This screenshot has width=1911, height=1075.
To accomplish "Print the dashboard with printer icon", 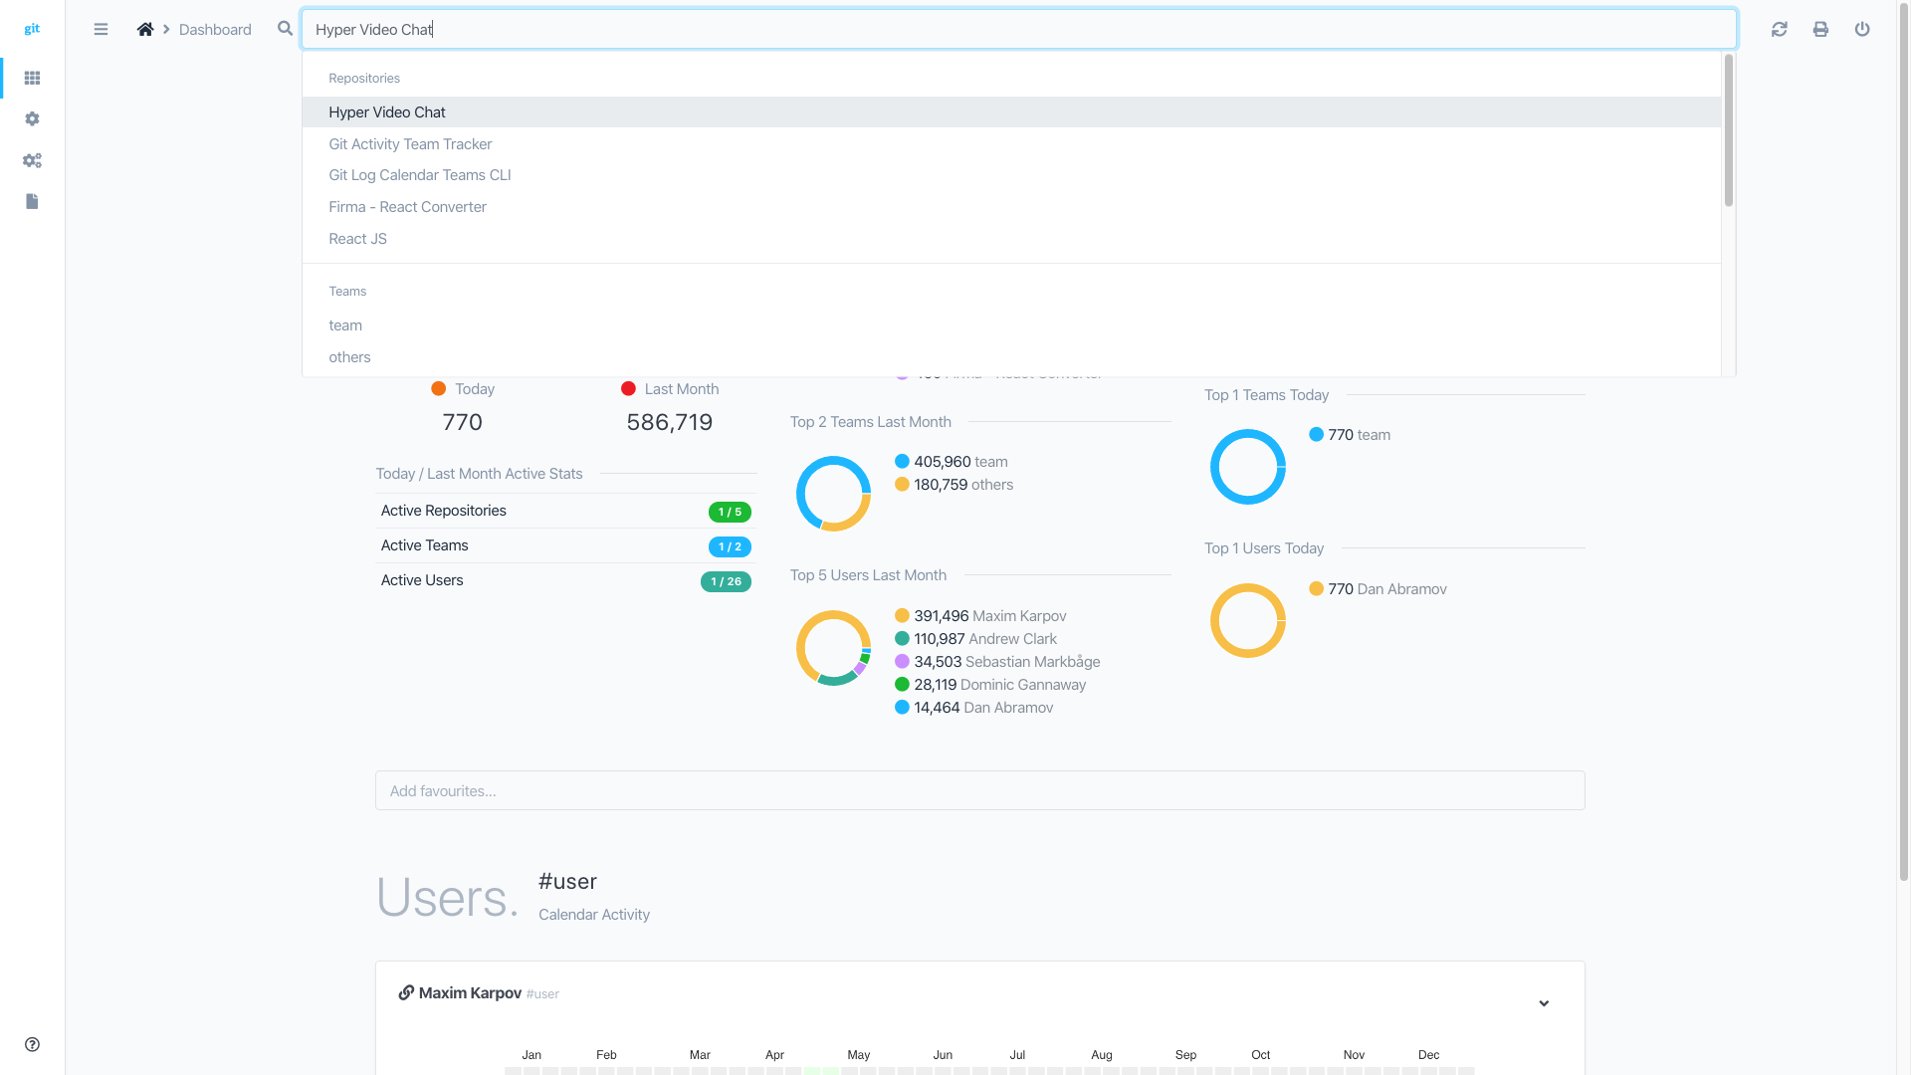I will pyautogui.click(x=1820, y=29).
